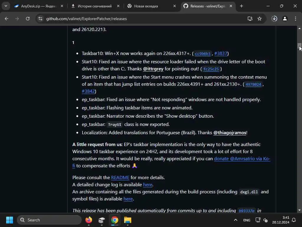
Task: Open network status tray icon
Action: coord(258,220)
